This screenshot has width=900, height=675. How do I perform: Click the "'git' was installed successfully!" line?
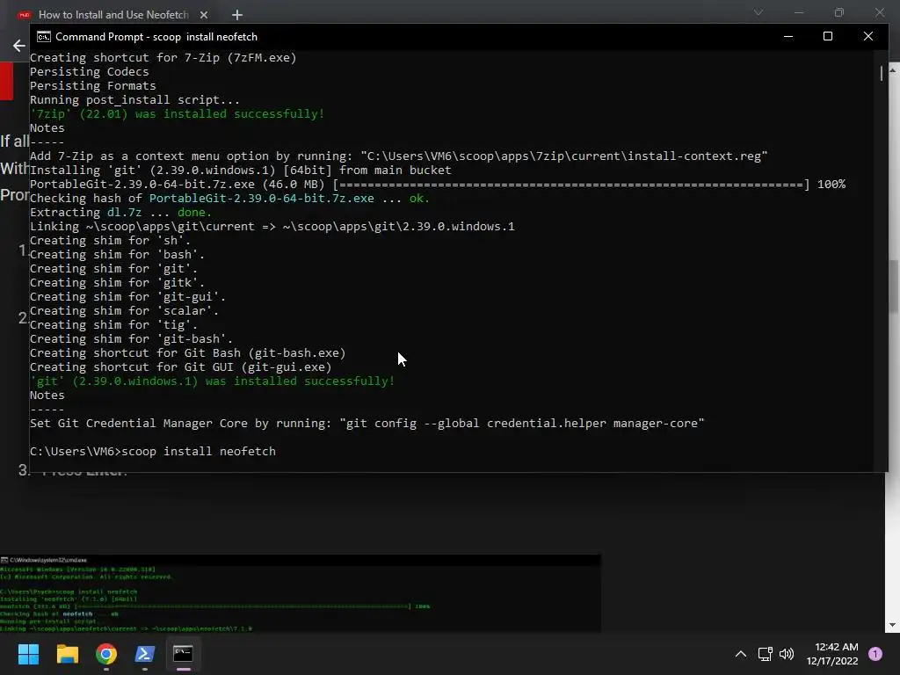point(213,381)
